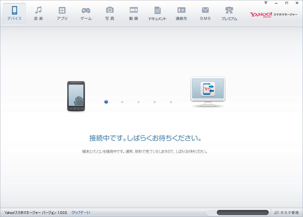Open the プレミアム premium section

(x=229, y=14)
